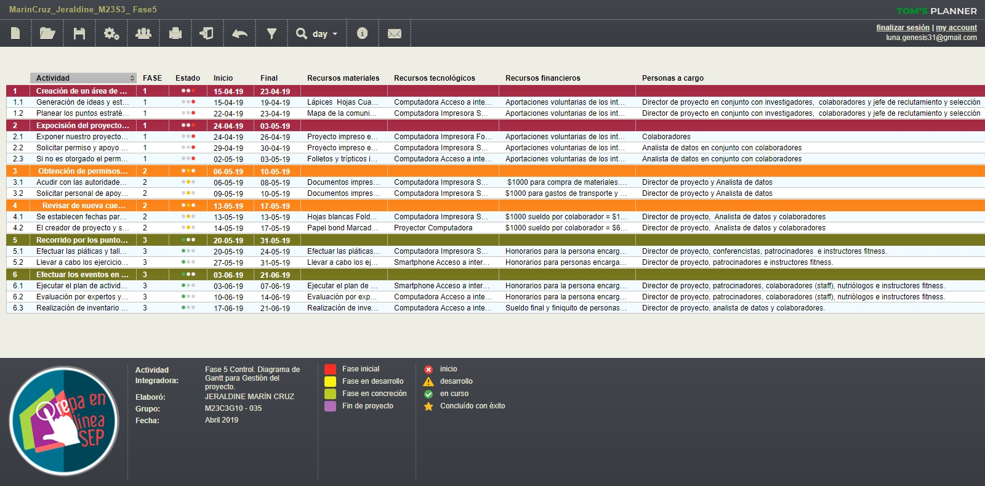This screenshot has height=486, width=985.
Task: Open settings with the gears icon
Action: tap(111, 33)
